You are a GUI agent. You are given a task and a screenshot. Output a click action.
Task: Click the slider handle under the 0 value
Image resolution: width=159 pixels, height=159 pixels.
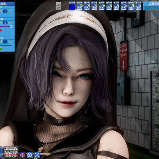(11, 26)
